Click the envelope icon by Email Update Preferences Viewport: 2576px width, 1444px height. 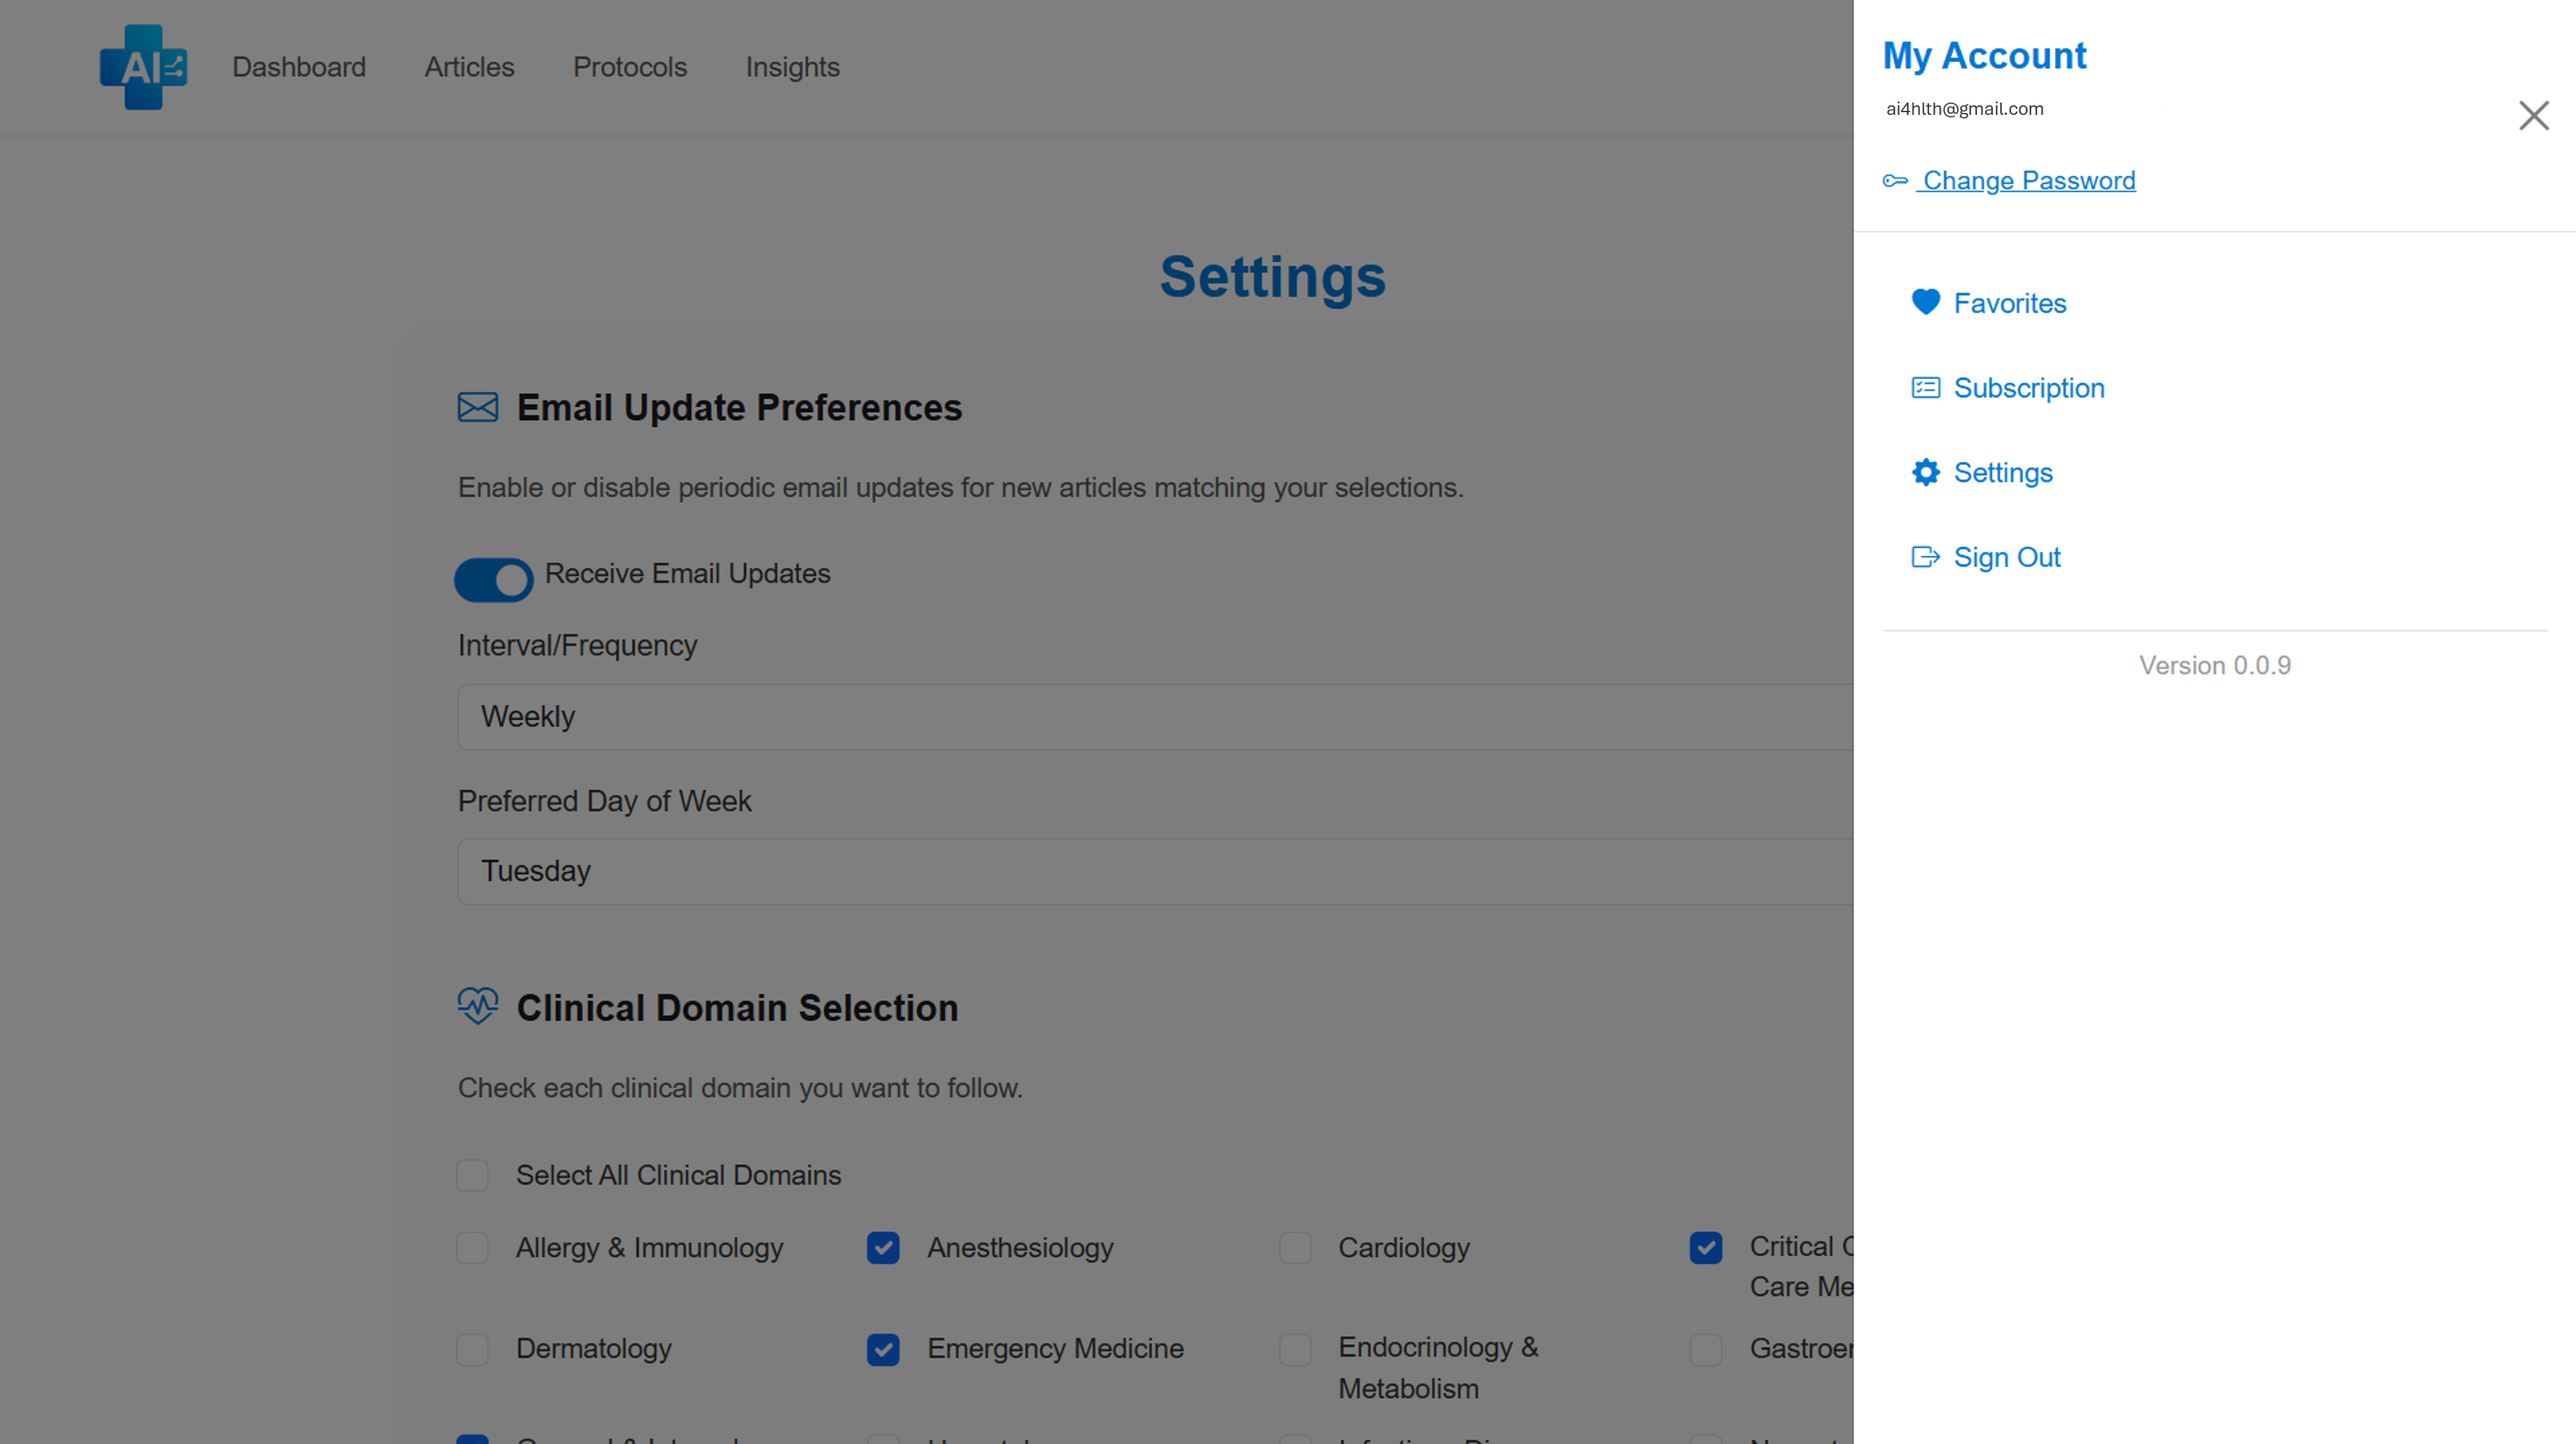click(x=478, y=407)
